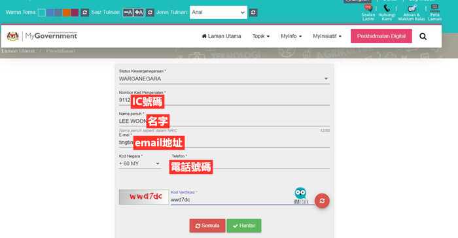Open the search magnifier icon
This screenshot has width=458, height=238.
423,36
